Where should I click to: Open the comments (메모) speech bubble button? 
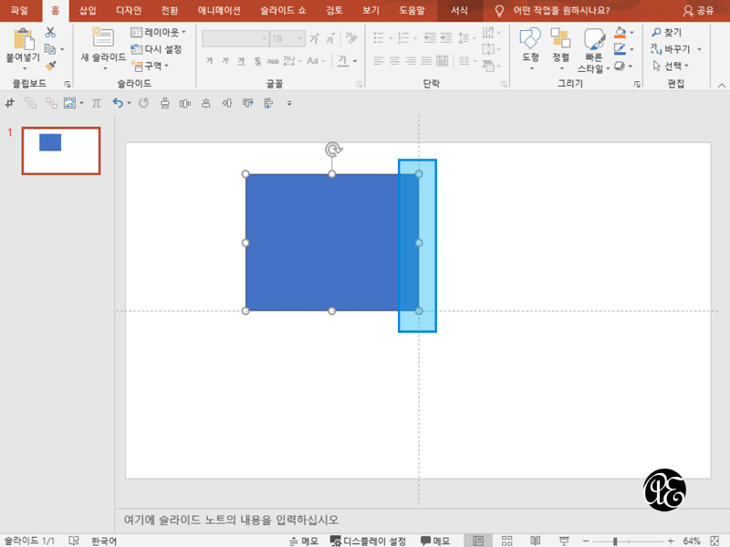click(435, 541)
